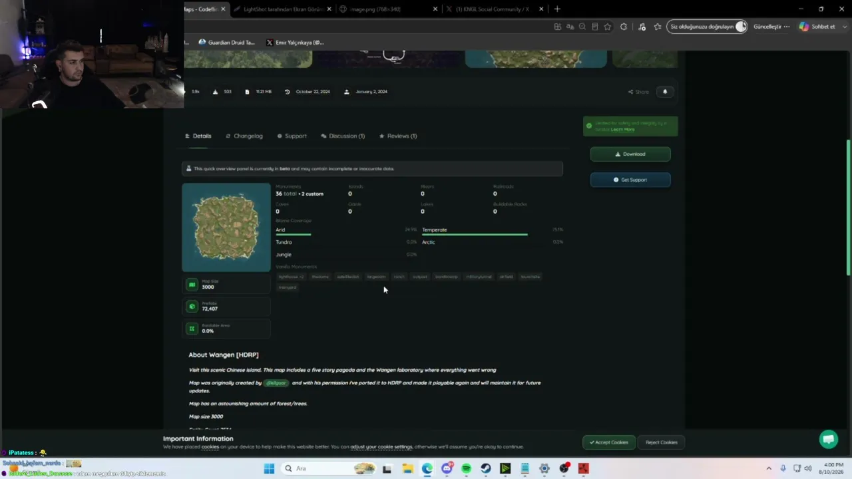Open the Sohbet et Copilot button
852x479 pixels.
coord(817,27)
